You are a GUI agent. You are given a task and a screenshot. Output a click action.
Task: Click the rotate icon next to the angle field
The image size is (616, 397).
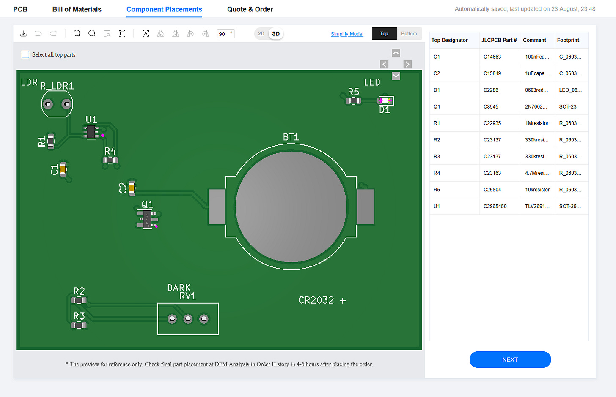[206, 33]
